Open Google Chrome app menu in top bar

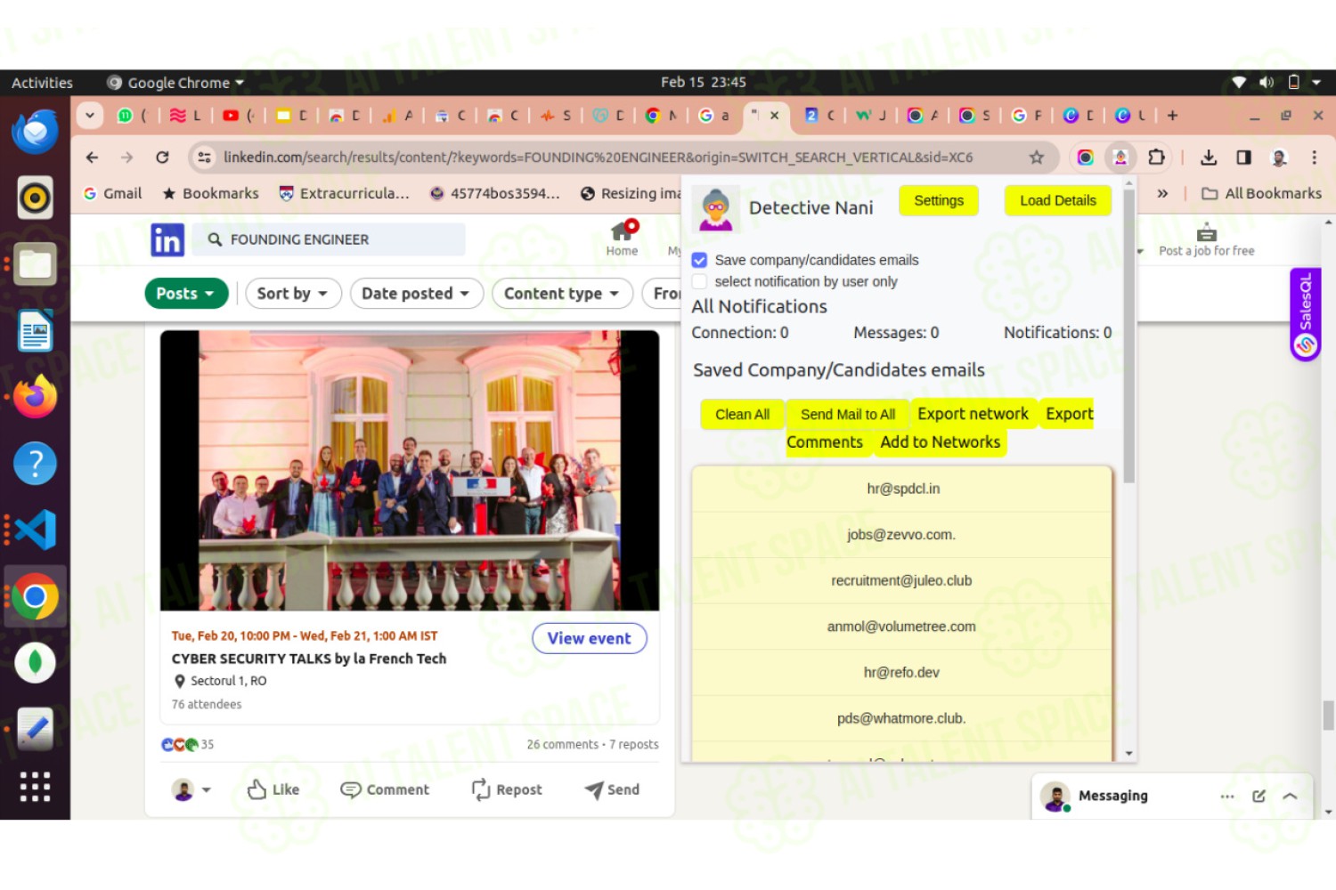coord(175,83)
